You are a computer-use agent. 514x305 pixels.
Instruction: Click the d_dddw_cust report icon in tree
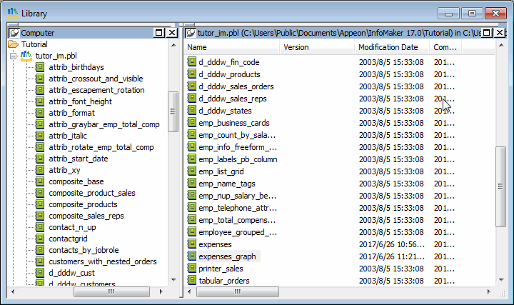point(40,273)
